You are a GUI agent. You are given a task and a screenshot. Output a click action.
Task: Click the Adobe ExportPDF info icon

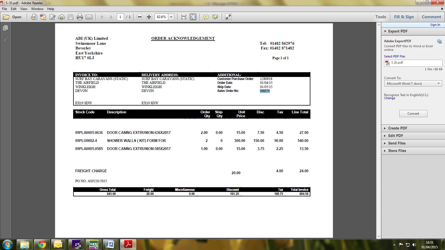(439, 41)
